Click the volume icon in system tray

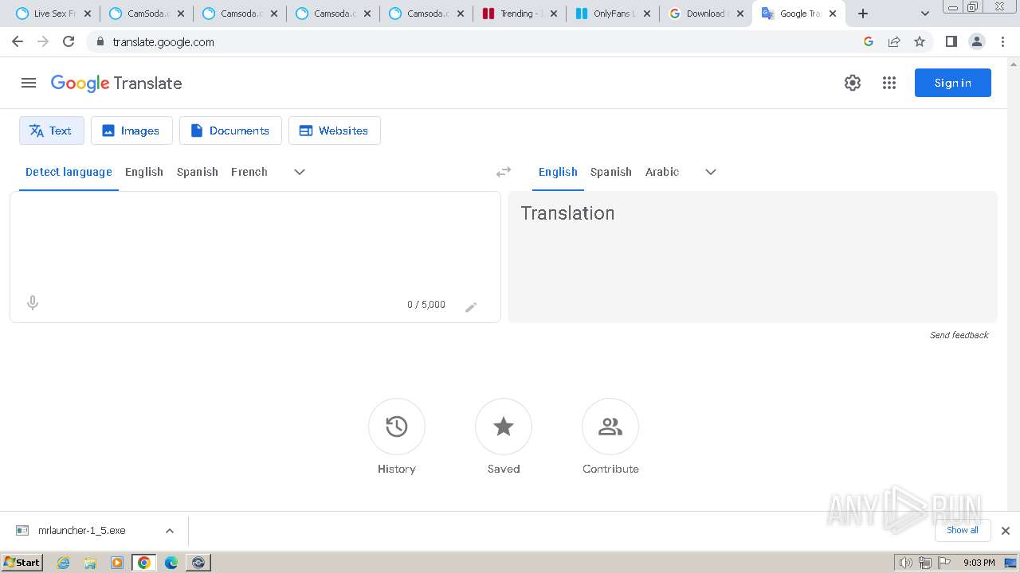(905, 563)
